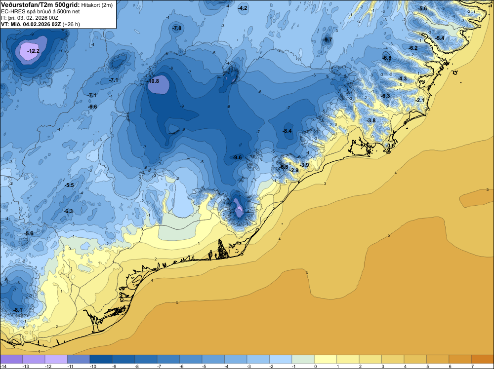Click the -9.7 temperature label
Image resolution: width=494 pixels, height=369 pixels.
328,39
